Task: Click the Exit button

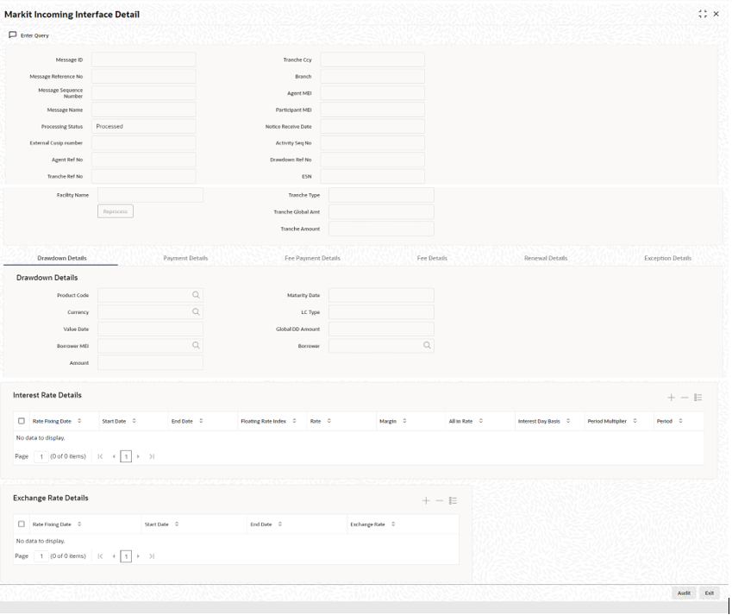Action: (x=709, y=593)
